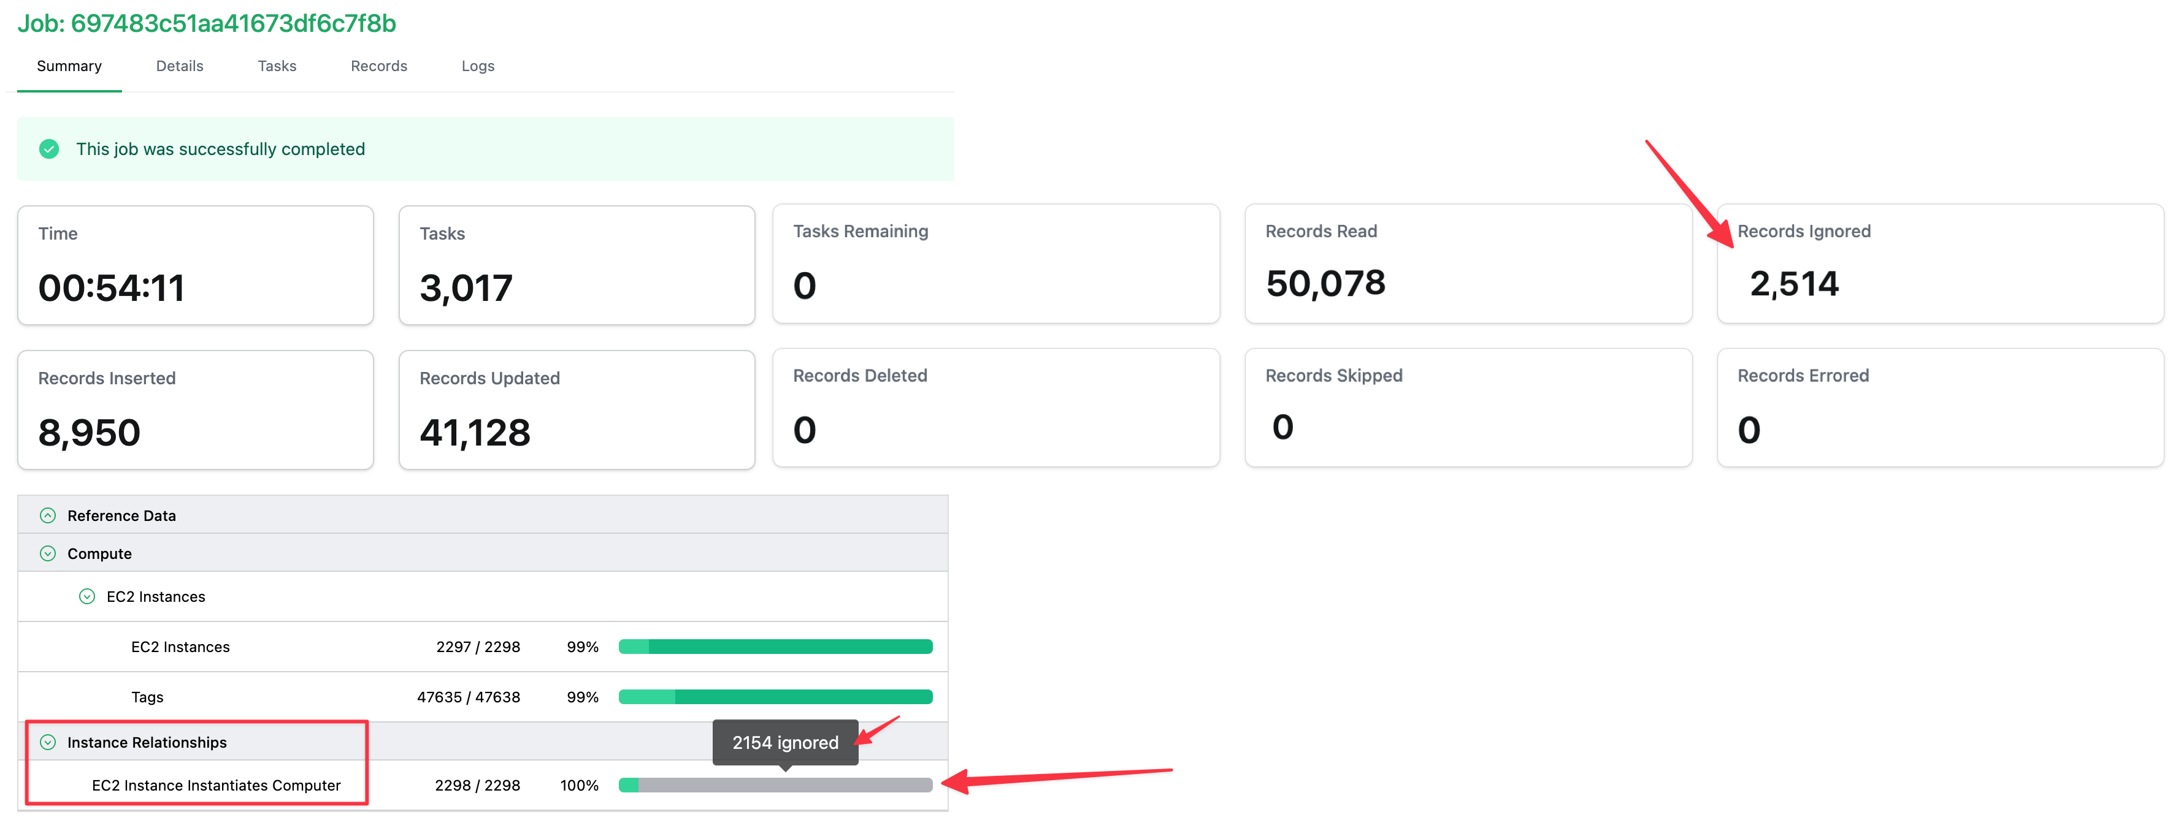Click the Records Read value 50,078
This screenshot has width=2181, height=820.
(x=1326, y=284)
